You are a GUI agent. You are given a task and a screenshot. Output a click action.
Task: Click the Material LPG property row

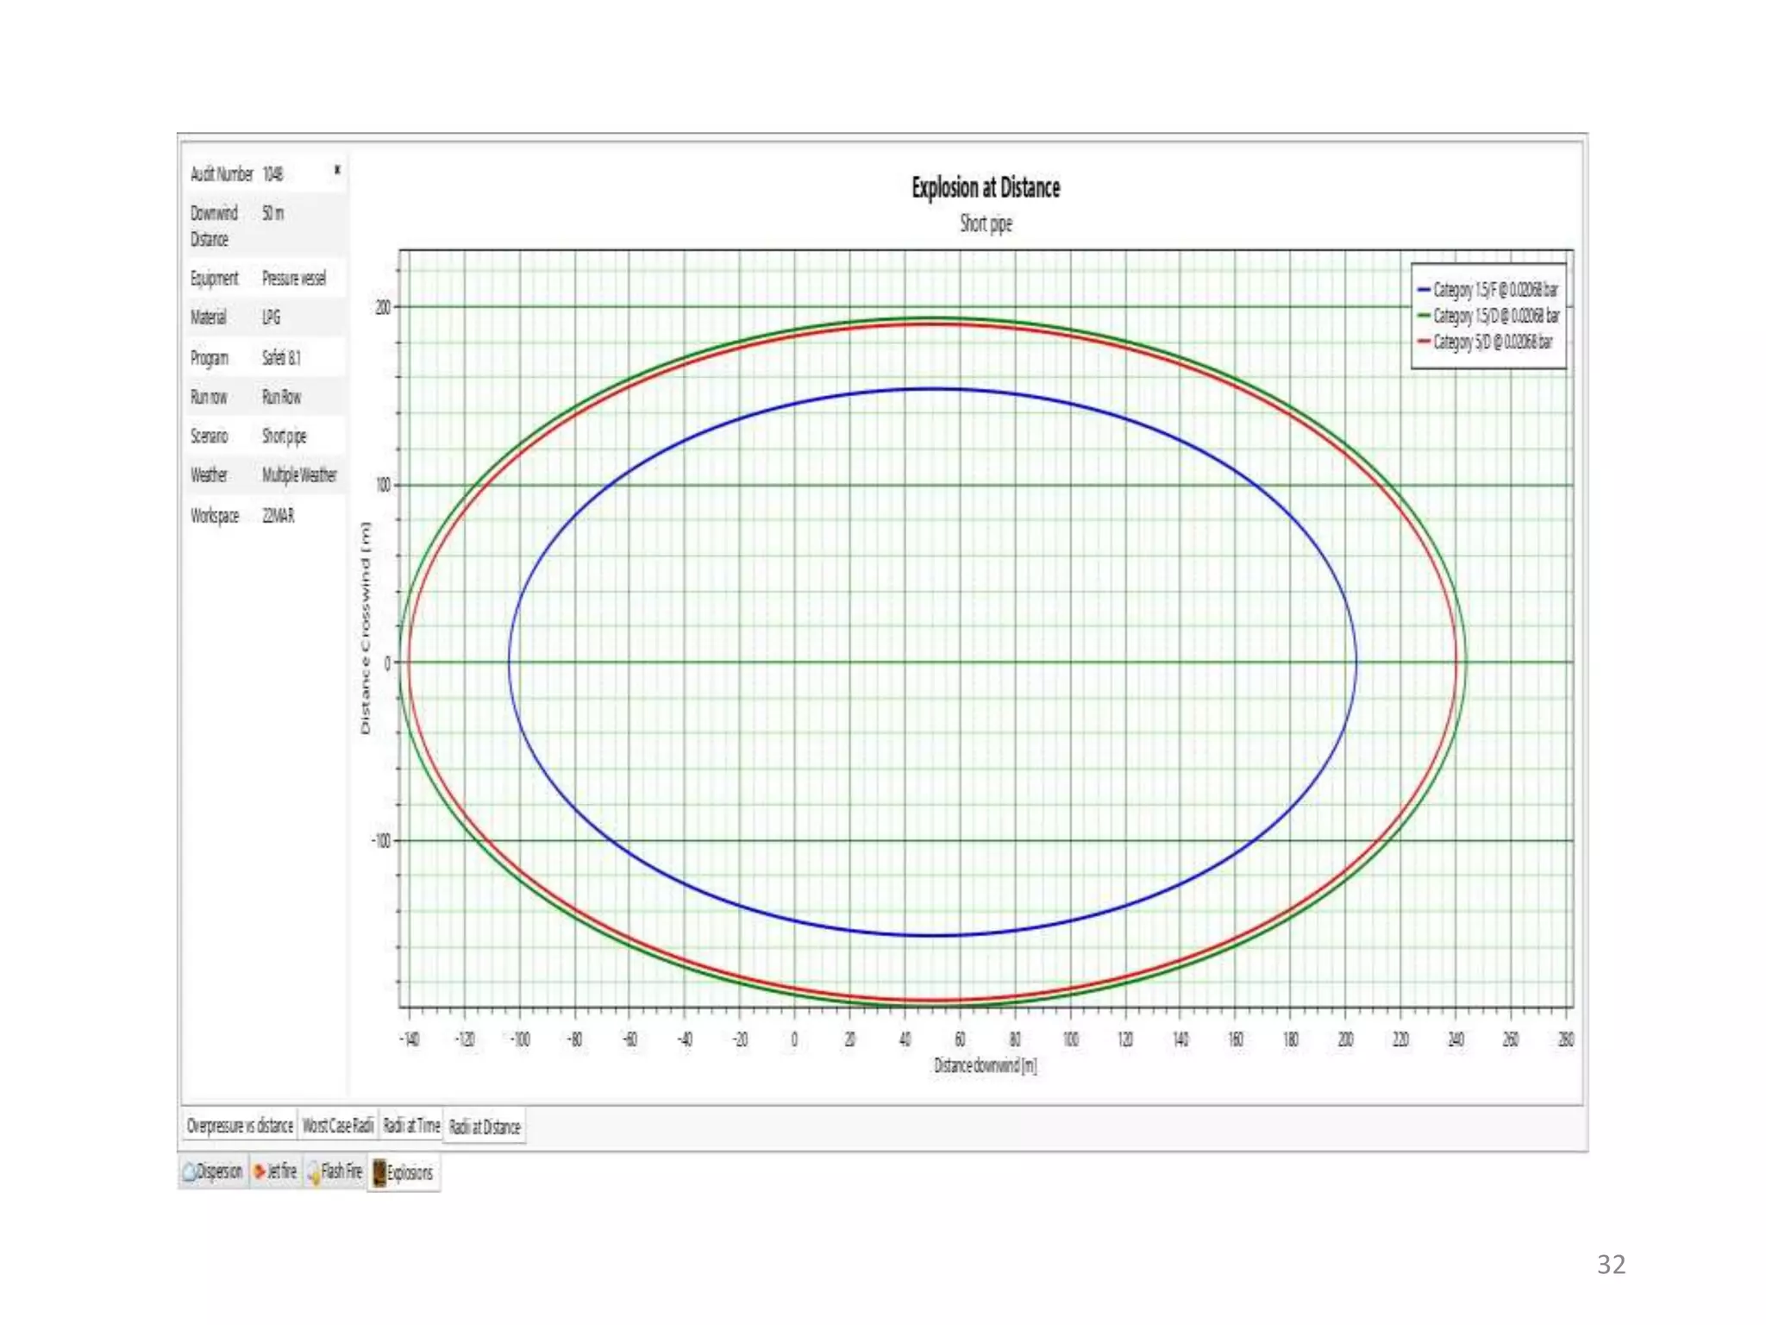click(263, 317)
